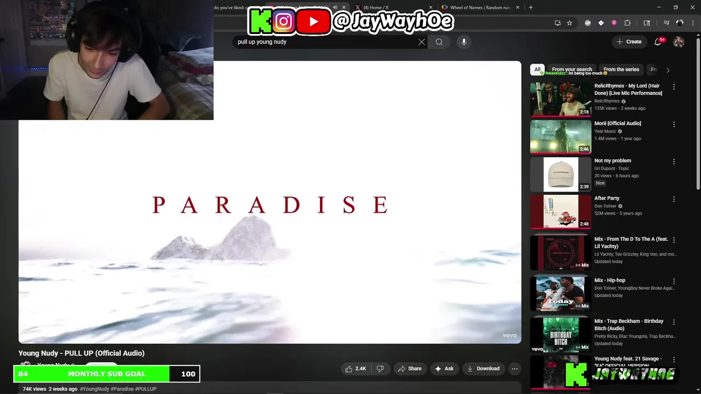Start voice search with microphone icon

click(x=464, y=42)
